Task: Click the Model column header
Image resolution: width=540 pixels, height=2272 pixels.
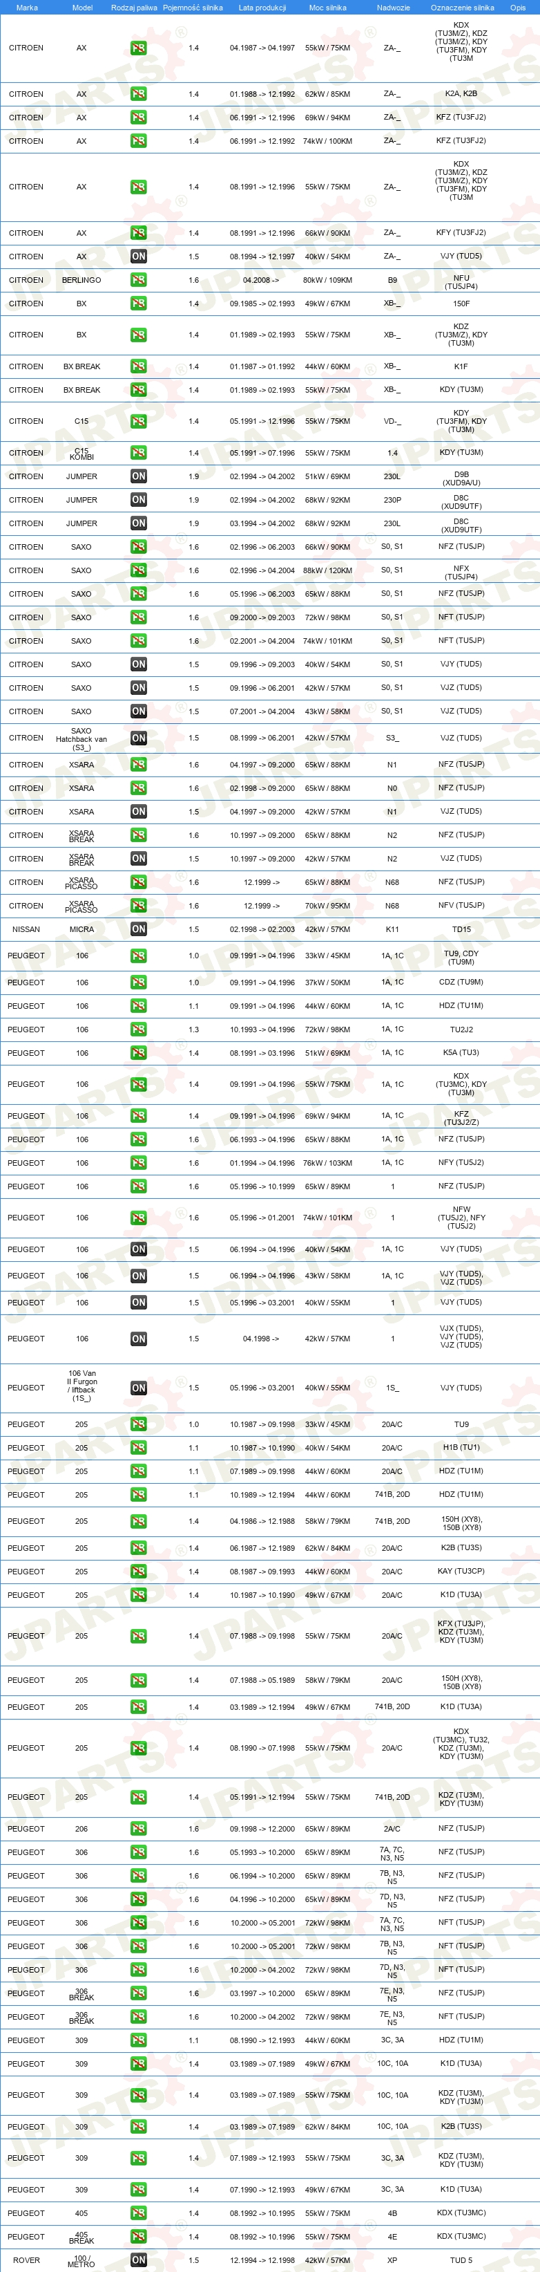Action: pos(82,7)
